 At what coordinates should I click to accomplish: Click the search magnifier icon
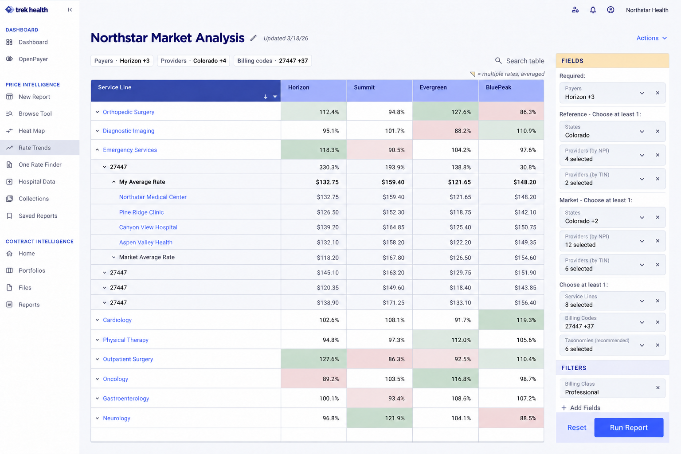(498, 61)
